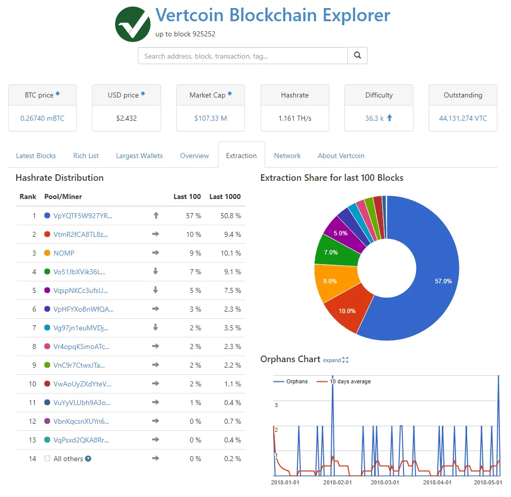
Task: Click the trend arrow in VnC9r7CtwxJTa row
Action: click(156, 365)
